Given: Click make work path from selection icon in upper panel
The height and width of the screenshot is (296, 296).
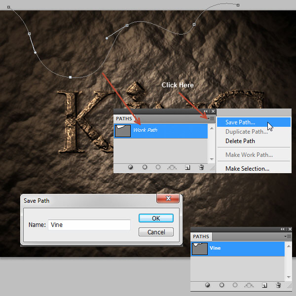Looking at the screenshot, I should (172, 167).
